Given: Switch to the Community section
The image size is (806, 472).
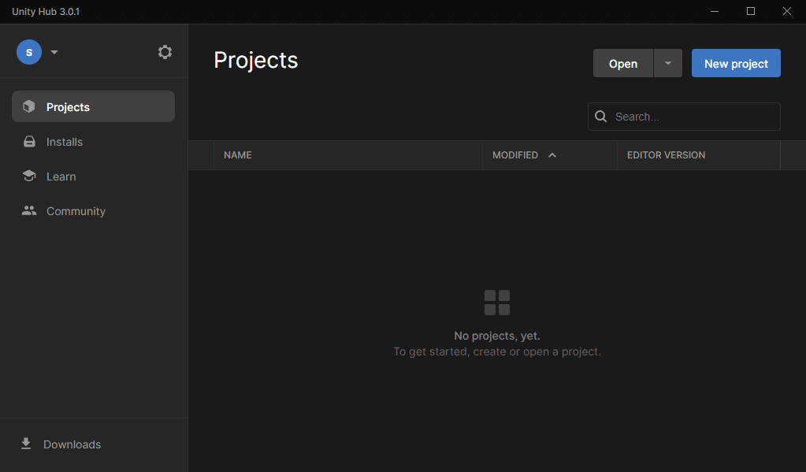Looking at the screenshot, I should point(93,211).
